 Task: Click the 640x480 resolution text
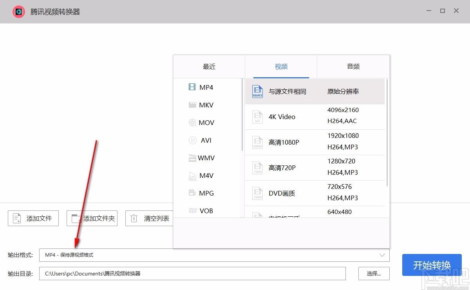pos(340,212)
